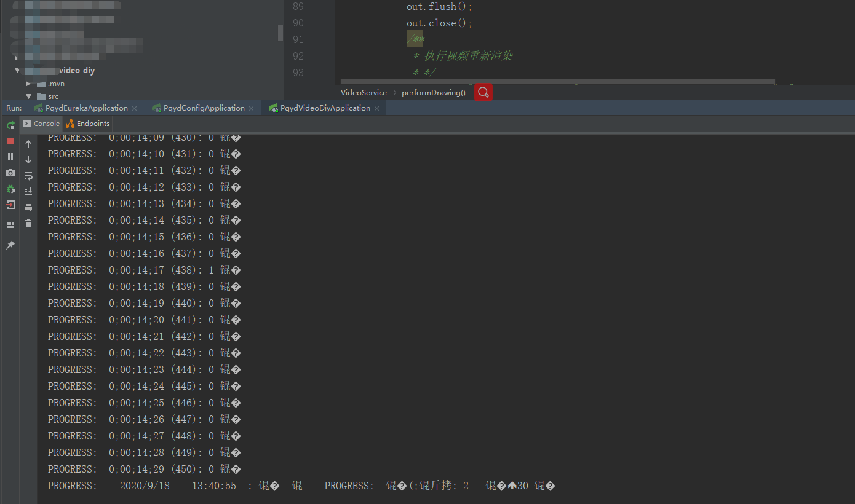Click console line '0;00;14;26 (447)'
This screenshot has height=504, width=855.
[x=145, y=419]
